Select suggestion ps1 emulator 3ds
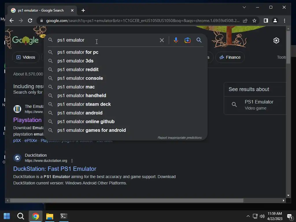This screenshot has width=296, height=222. click(125, 61)
